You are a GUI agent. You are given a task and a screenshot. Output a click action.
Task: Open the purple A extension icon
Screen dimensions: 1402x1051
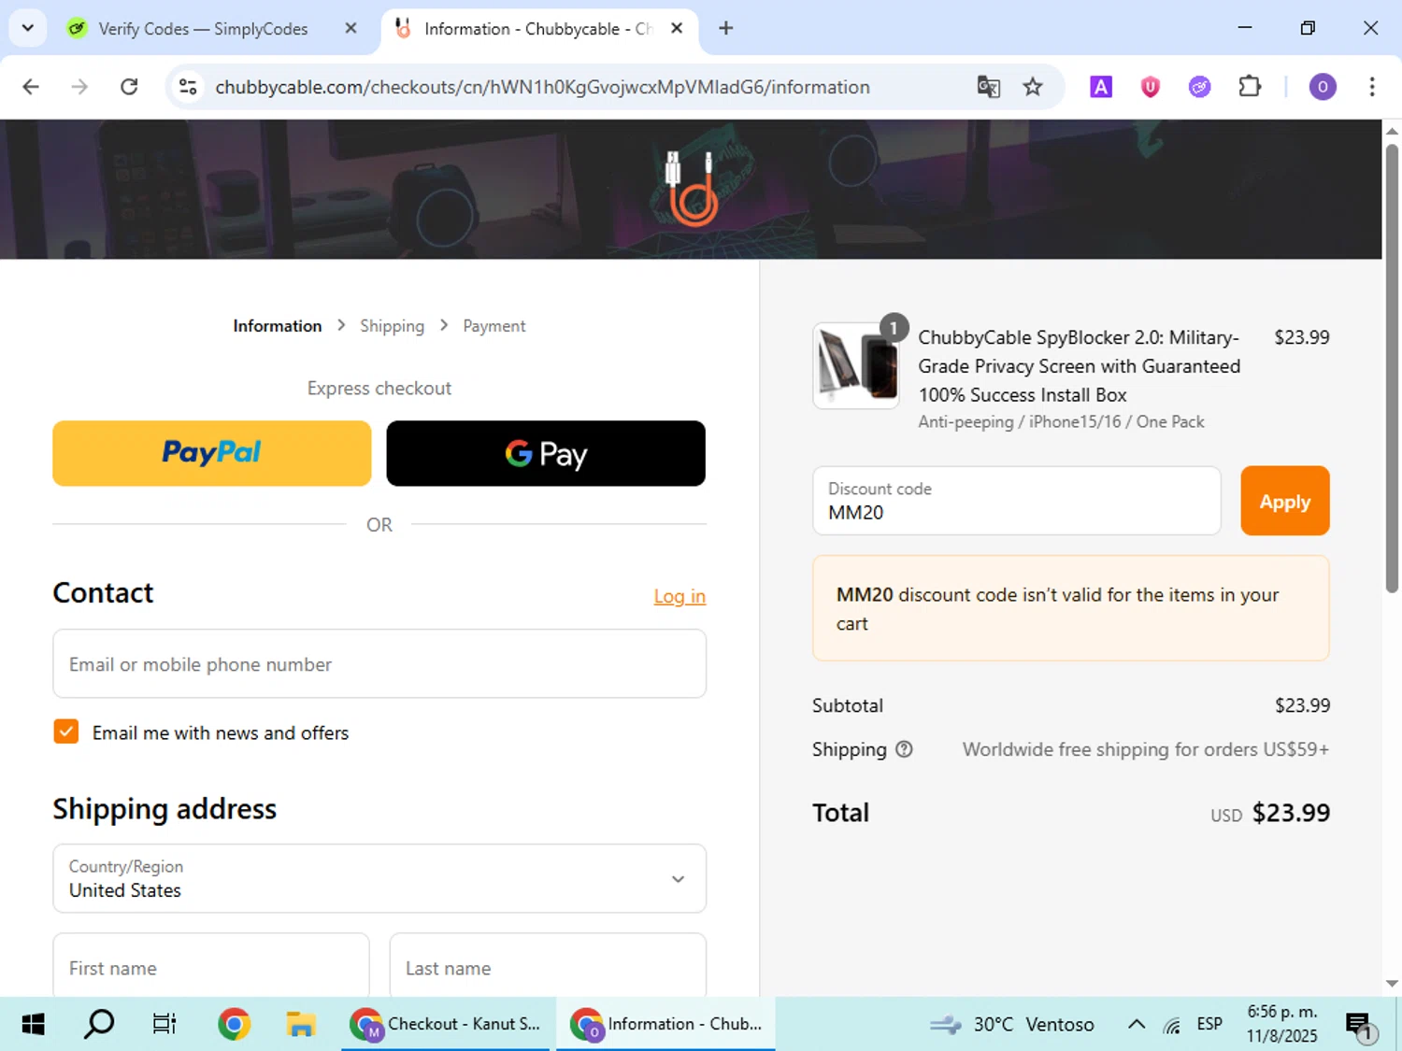pyautogui.click(x=1101, y=87)
